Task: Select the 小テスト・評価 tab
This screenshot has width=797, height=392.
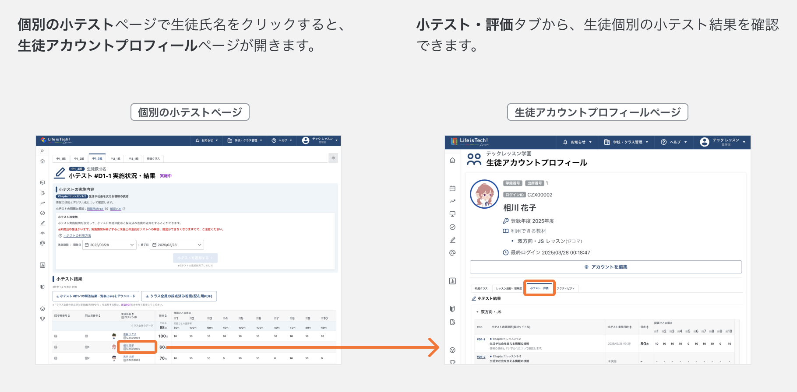Action: (x=540, y=288)
